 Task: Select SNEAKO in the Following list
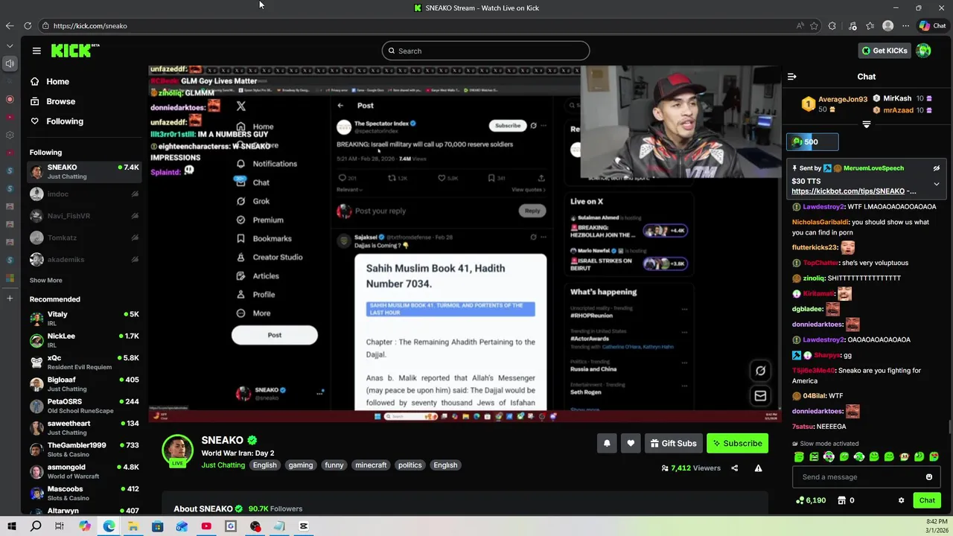84,172
